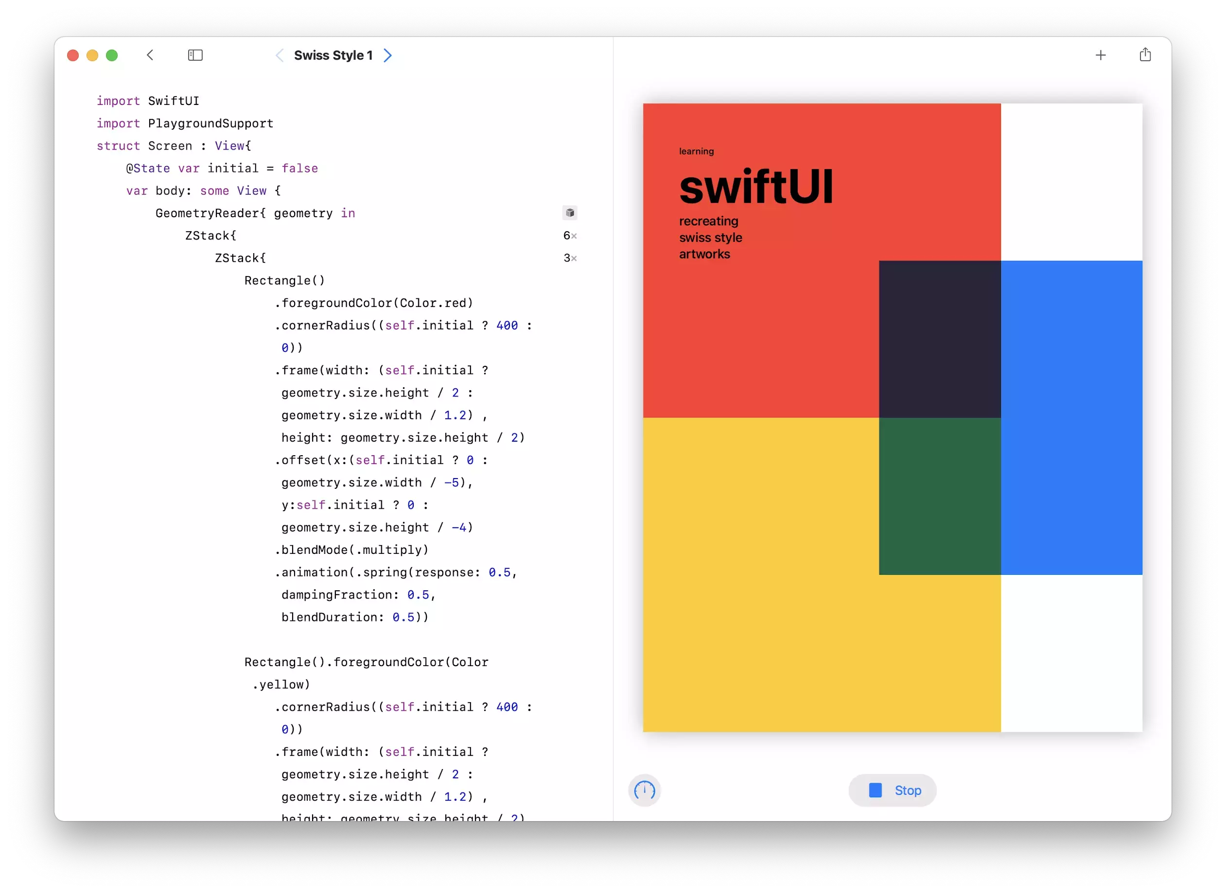Click 'swiss style' text in preview

pyautogui.click(x=711, y=238)
